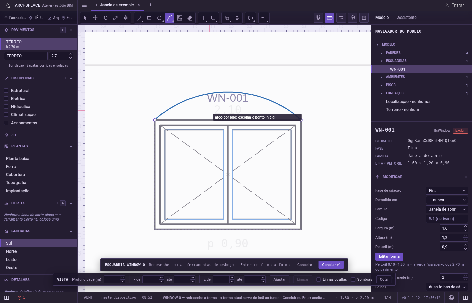The image size is (472, 303).
Task: Check the Linhas ocultas checkbox
Action: point(318,279)
